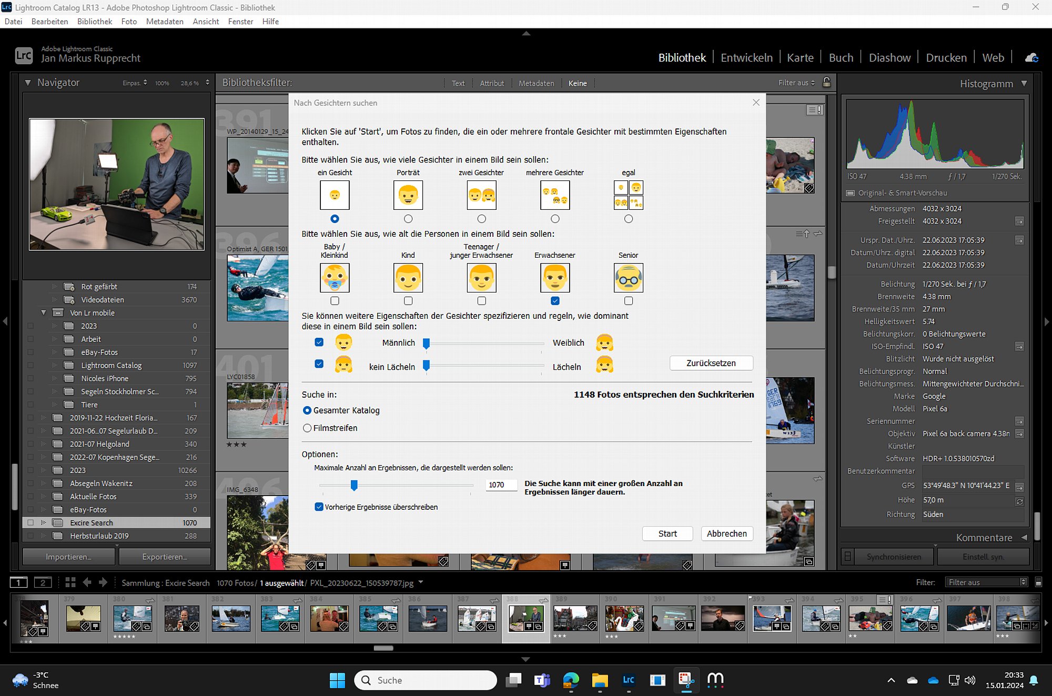
Task: Switch to the Karte module
Action: click(x=800, y=58)
